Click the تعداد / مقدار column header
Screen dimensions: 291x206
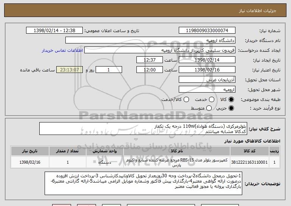(x=68, y=151)
